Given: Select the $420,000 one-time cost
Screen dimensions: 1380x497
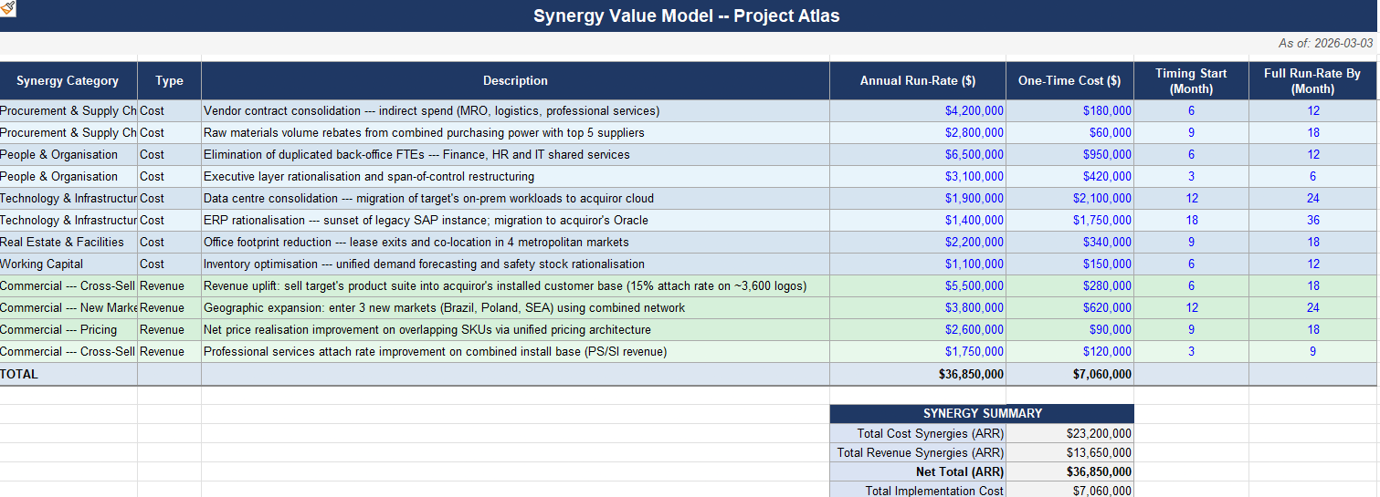Looking at the screenshot, I should point(1069,177).
